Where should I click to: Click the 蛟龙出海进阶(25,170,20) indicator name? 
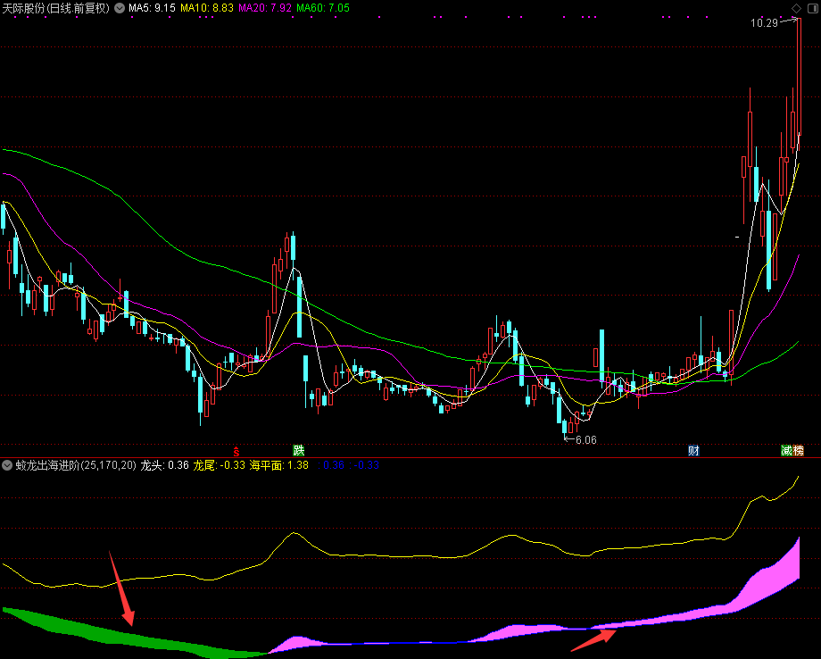click(76, 465)
